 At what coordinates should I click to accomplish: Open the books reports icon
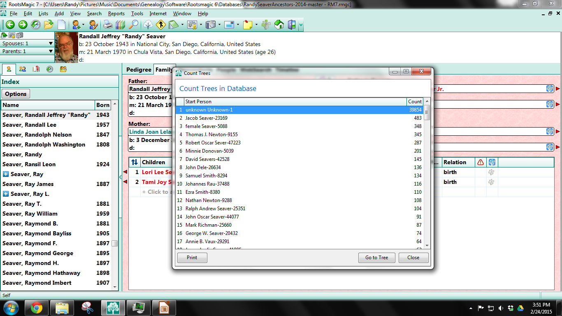tap(121, 25)
